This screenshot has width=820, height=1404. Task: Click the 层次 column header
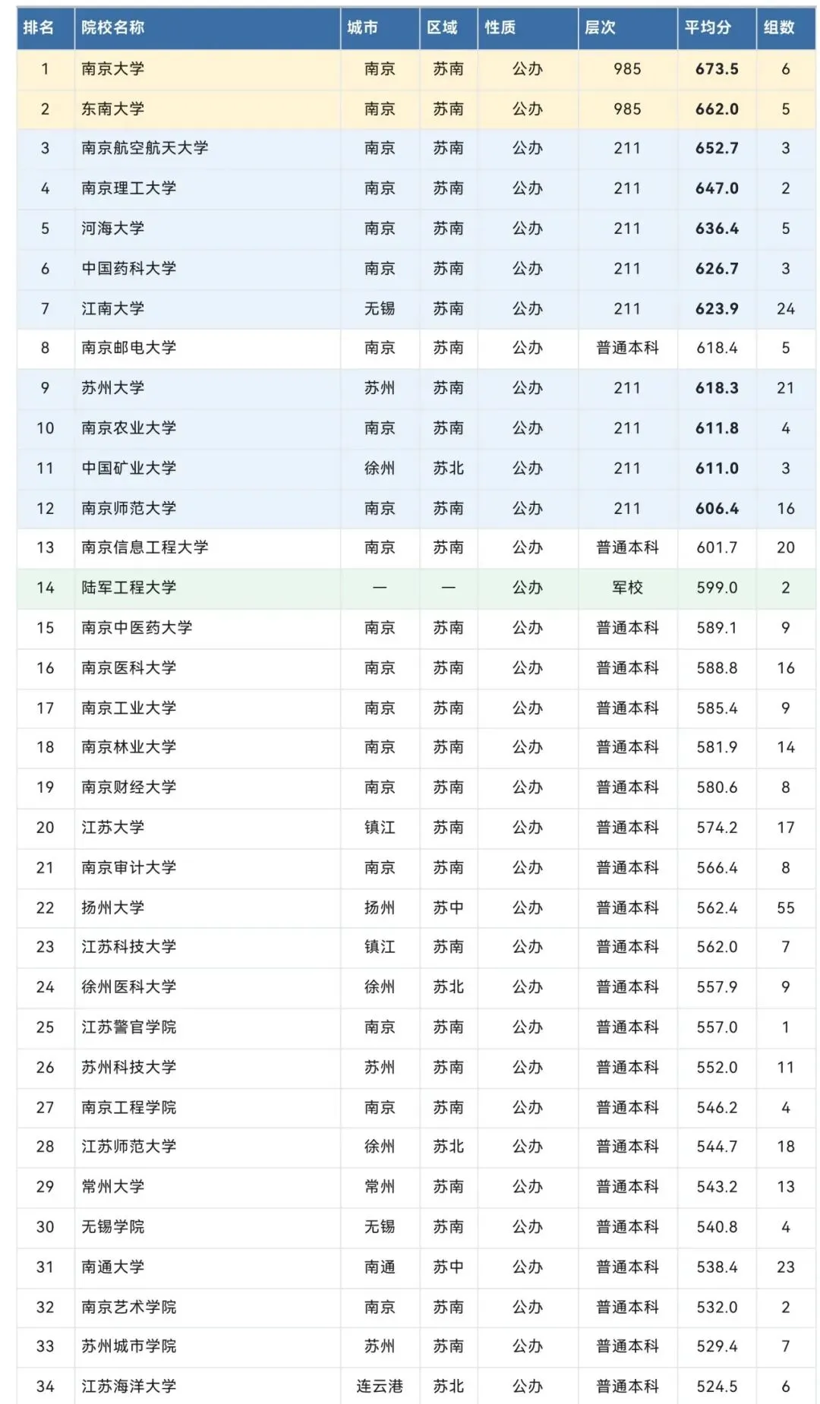coord(628,28)
